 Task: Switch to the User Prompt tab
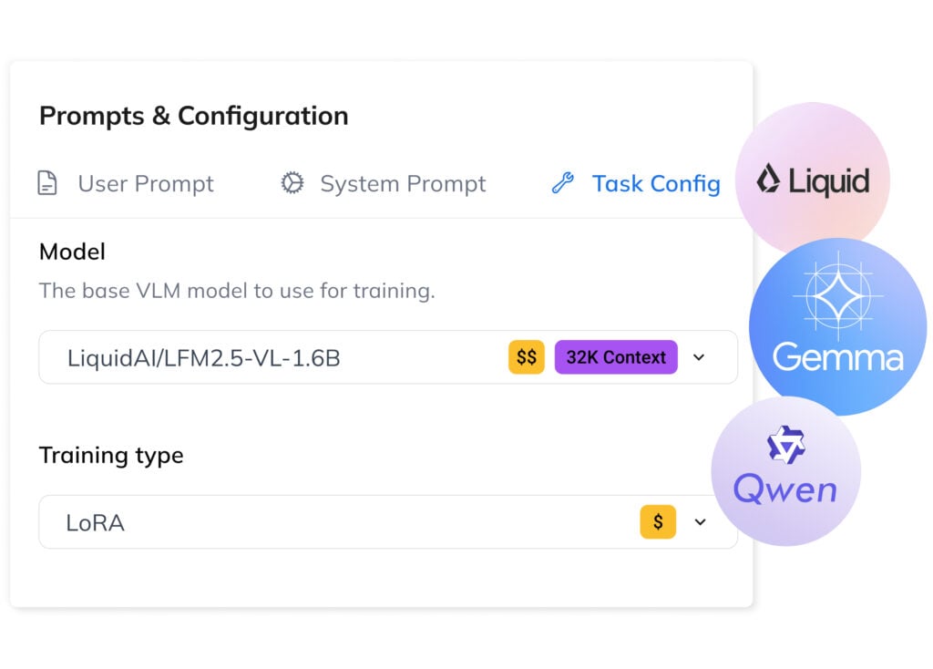point(145,183)
